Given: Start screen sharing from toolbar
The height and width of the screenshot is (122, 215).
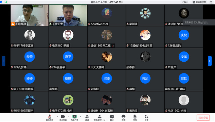Looking at the screenshot, I should [x=74, y=117].
